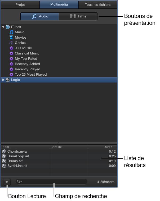Switch to the Films view
This screenshot has height=201, width=160.
pos(78,16)
